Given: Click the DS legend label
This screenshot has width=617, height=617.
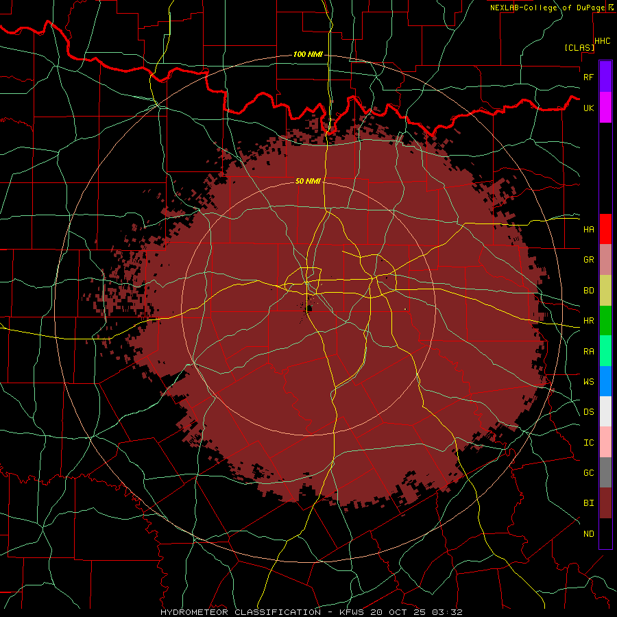Looking at the screenshot, I should tap(588, 412).
